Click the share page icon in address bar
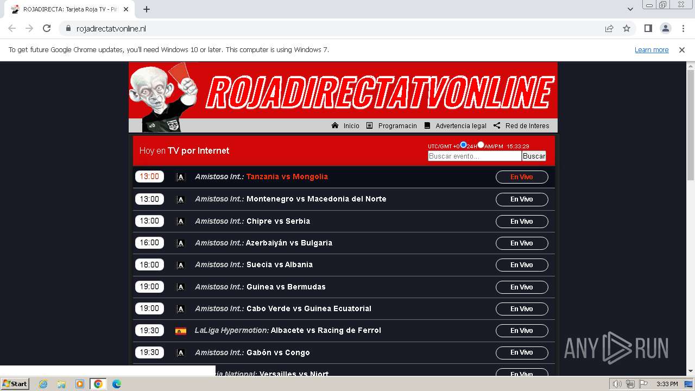Image resolution: width=695 pixels, height=391 pixels. click(x=609, y=29)
